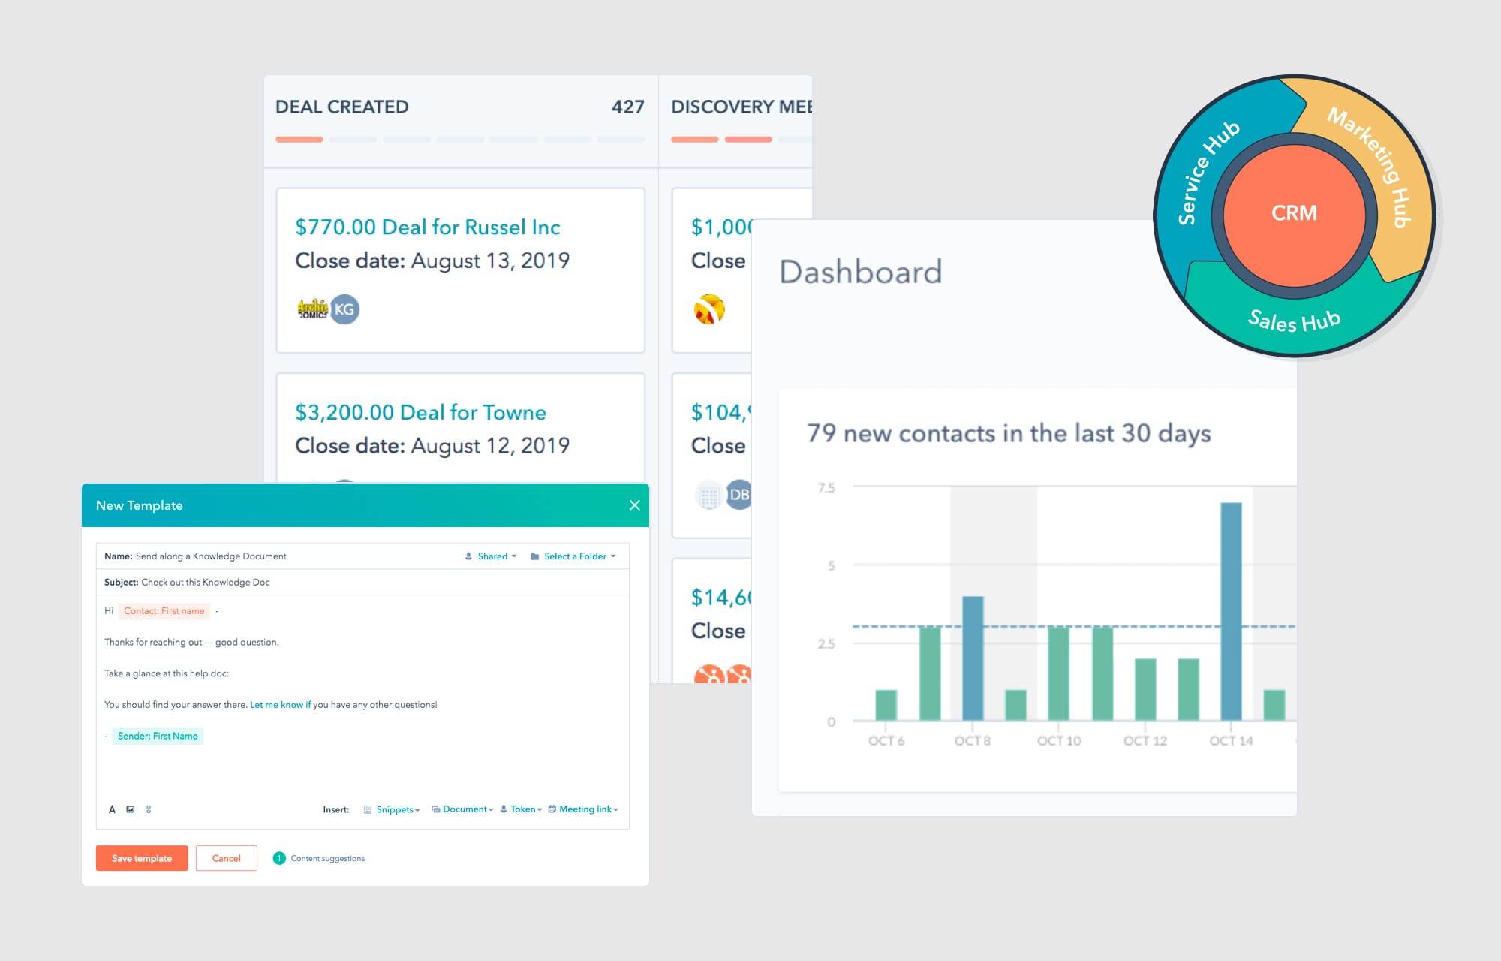Viewport: 1501px width, 961px height.
Task: Toggle the Shared visibility setting
Action: [490, 555]
